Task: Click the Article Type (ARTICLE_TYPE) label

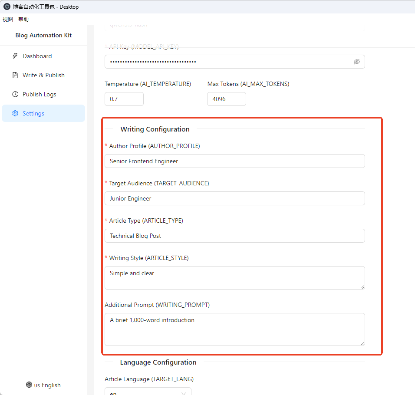Action: tap(146, 221)
